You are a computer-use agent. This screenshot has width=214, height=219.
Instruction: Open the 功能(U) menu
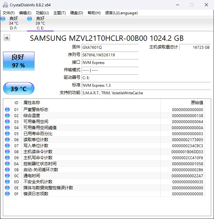click(42, 13)
